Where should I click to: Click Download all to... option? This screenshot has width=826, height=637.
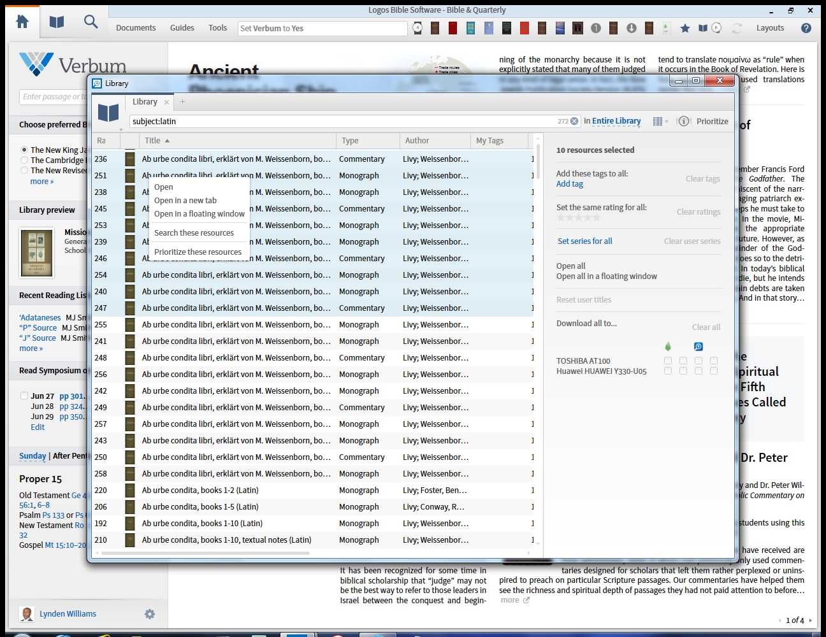[586, 324]
